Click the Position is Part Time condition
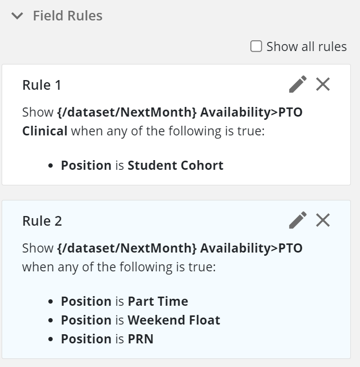Image resolution: width=360 pixels, height=367 pixels. point(125,301)
